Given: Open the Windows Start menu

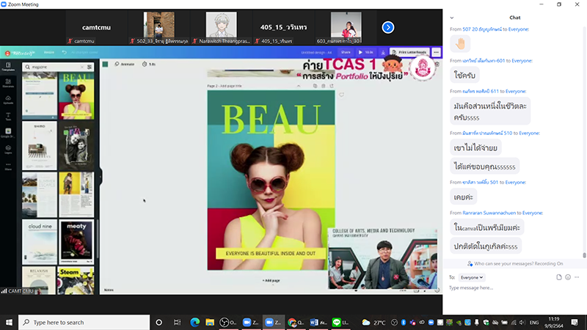Looking at the screenshot, I should (x=9, y=322).
